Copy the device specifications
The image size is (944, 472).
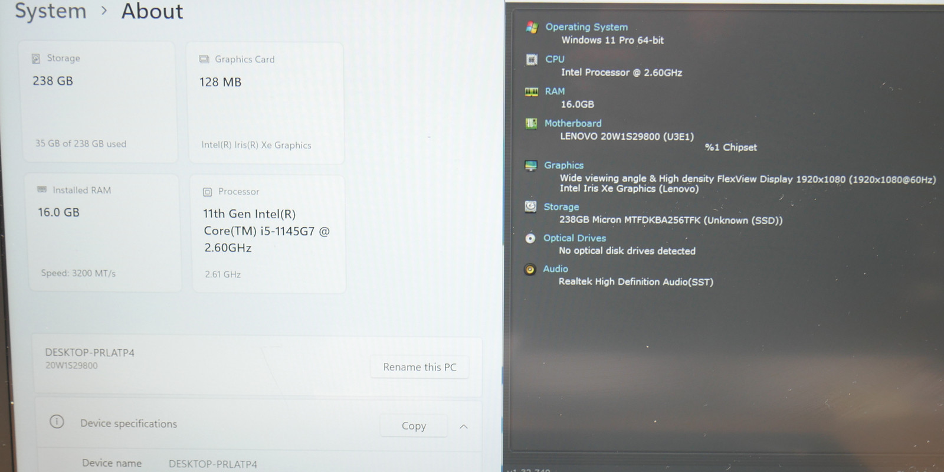(414, 426)
